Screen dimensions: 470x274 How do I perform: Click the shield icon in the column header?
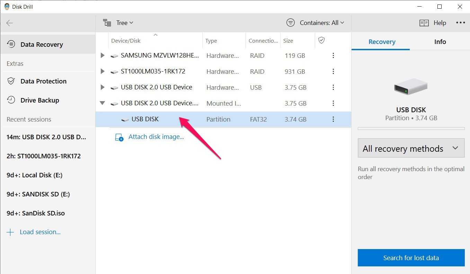click(321, 40)
